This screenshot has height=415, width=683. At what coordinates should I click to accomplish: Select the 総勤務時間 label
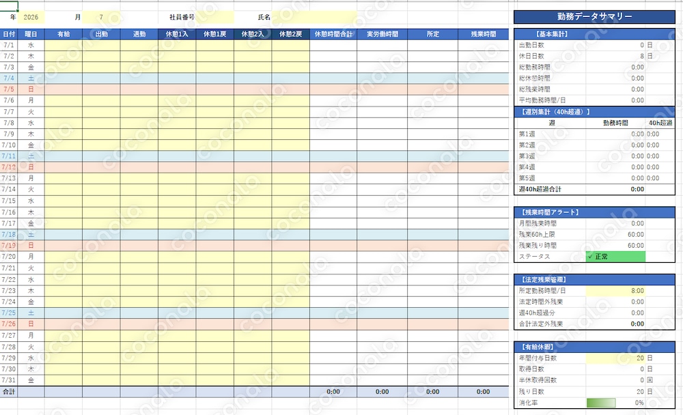535,67
